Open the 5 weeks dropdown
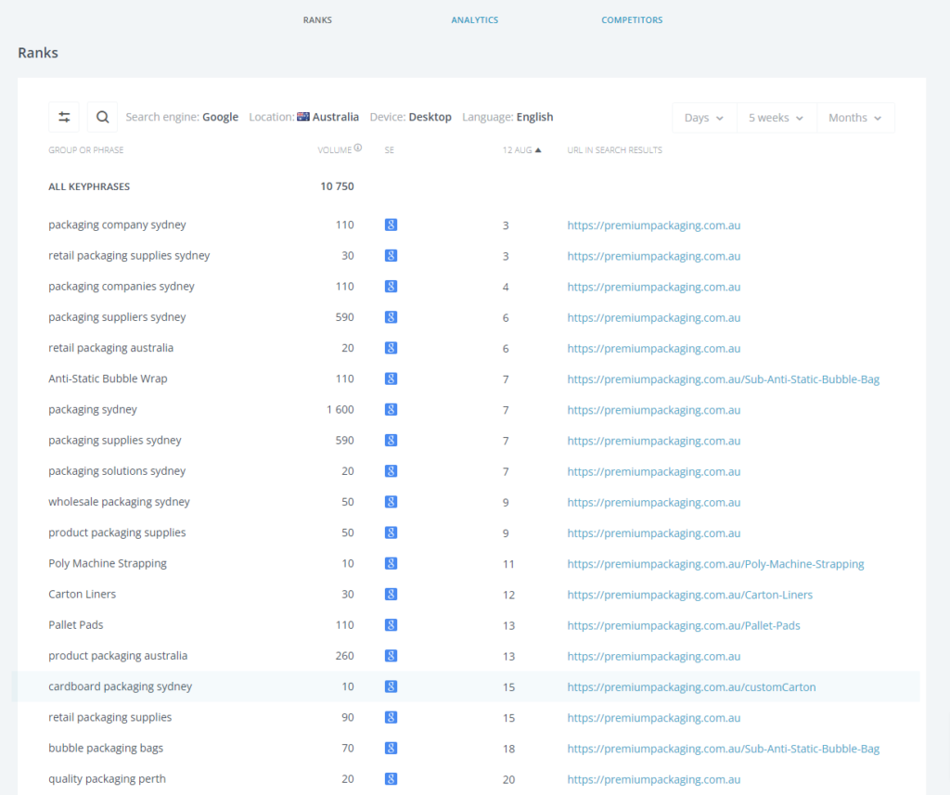The image size is (950, 795). 777,118
